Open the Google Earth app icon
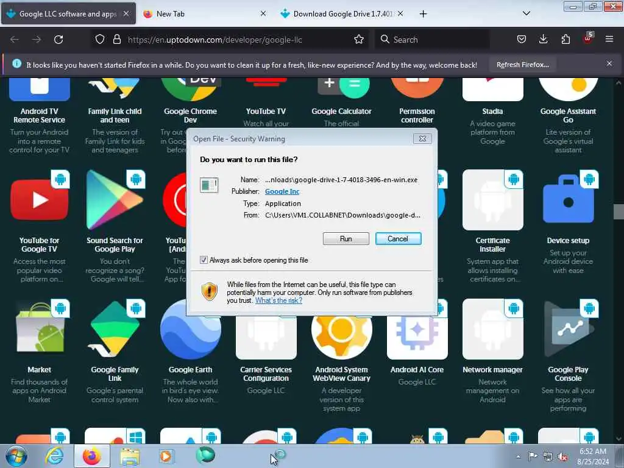The image size is (624, 468). (x=191, y=330)
